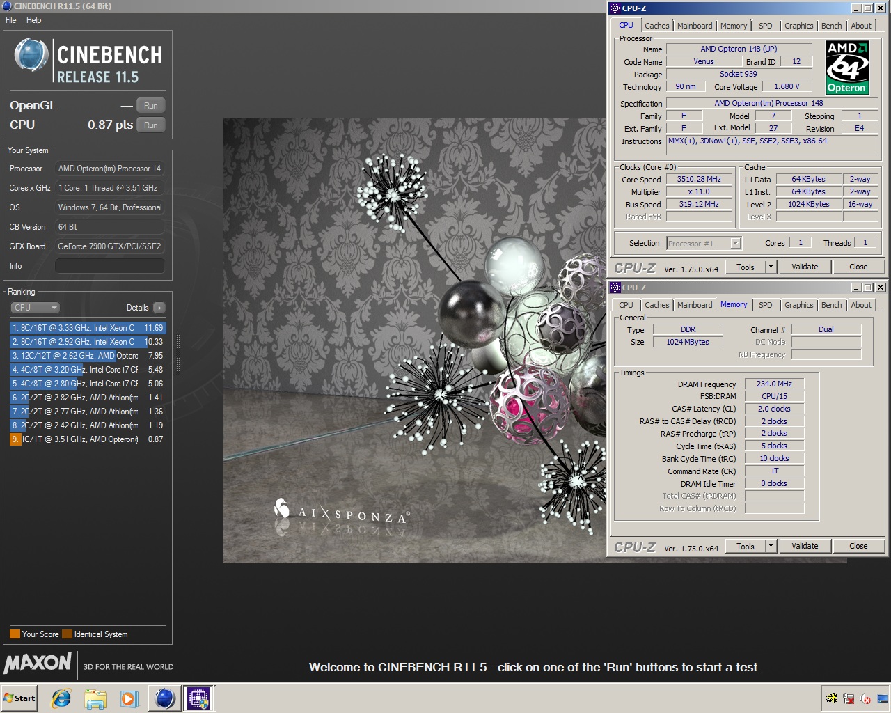Select ranking row 2C/2T @ 2.77 GHz Athlon
The width and height of the screenshot is (891, 713).
pos(88,412)
